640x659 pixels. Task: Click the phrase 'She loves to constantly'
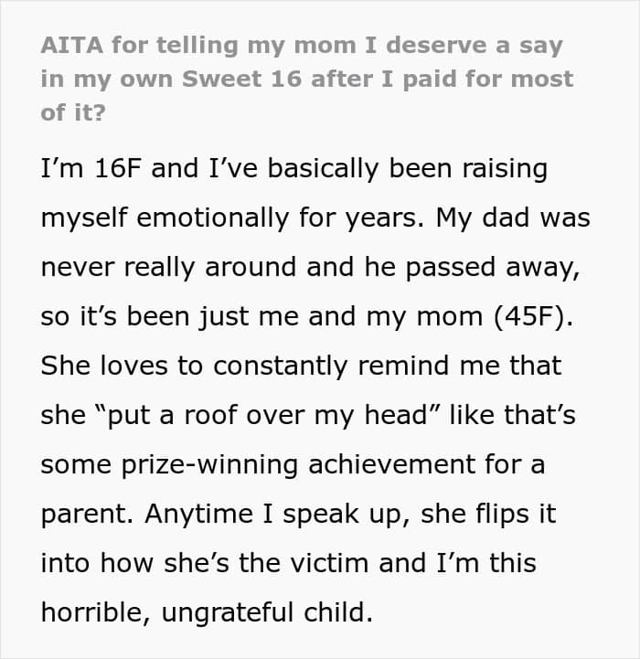194,366
